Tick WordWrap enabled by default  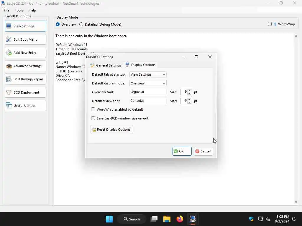pos(93,109)
